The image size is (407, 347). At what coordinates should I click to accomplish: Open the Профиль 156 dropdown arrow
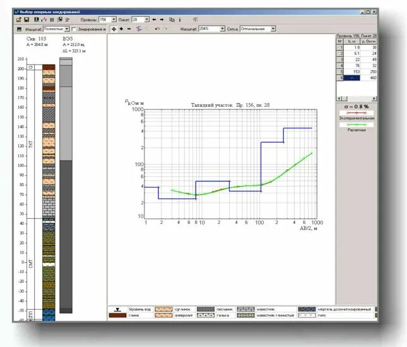click(114, 20)
